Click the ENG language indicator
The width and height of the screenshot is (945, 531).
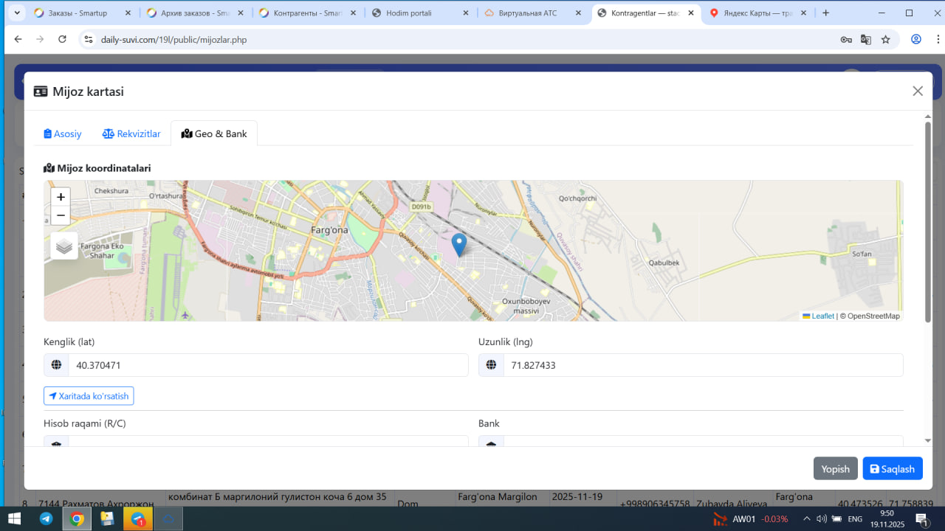855,519
